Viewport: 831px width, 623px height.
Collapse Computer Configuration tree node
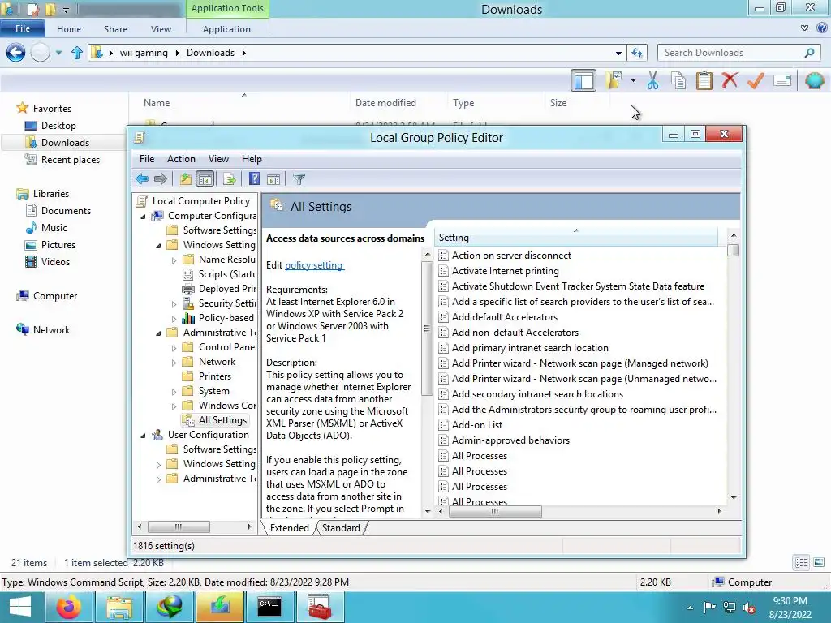click(143, 216)
